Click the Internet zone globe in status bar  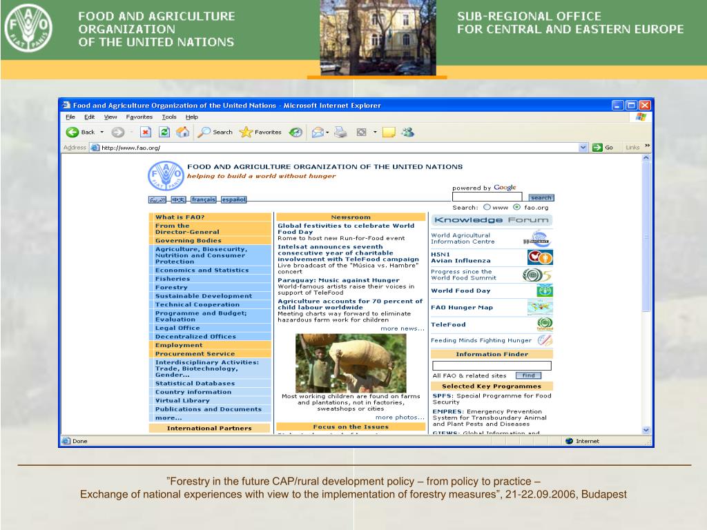[569, 441]
